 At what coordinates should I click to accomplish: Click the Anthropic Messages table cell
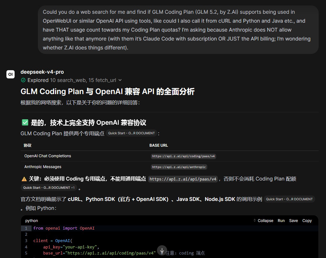pyautogui.click(x=43, y=167)
